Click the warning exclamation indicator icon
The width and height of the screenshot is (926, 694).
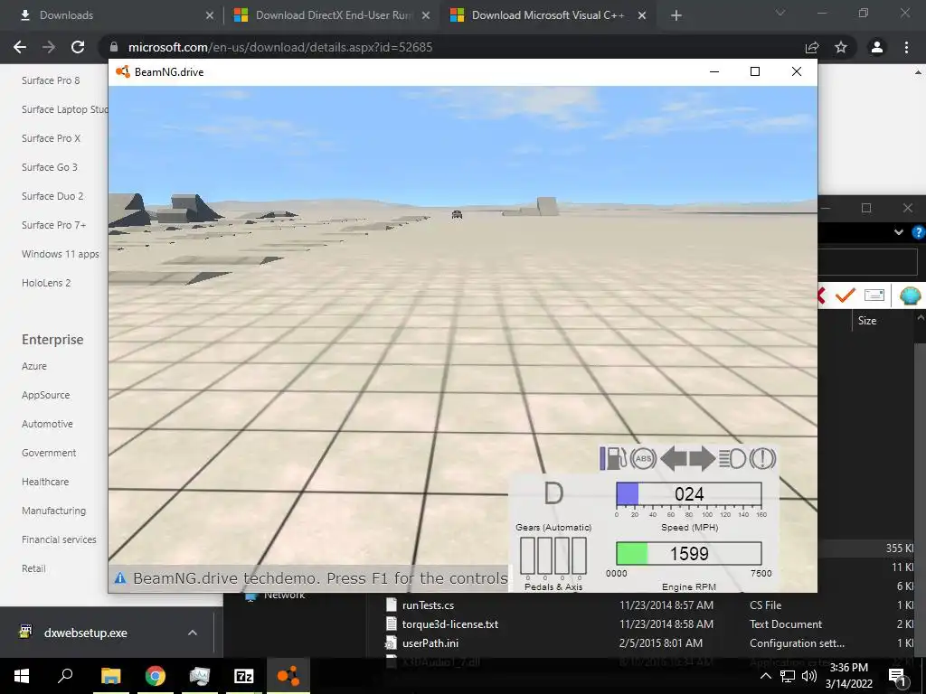point(762,458)
